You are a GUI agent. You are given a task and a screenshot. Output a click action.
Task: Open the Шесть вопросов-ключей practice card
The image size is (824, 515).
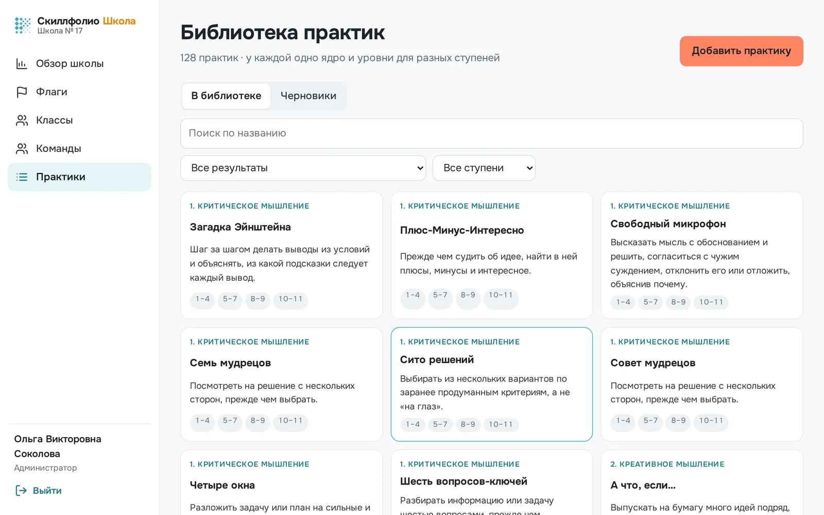pyautogui.click(x=491, y=483)
